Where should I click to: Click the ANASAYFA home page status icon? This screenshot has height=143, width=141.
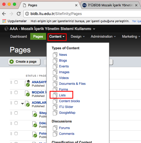pyautogui.click(x=27, y=83)
